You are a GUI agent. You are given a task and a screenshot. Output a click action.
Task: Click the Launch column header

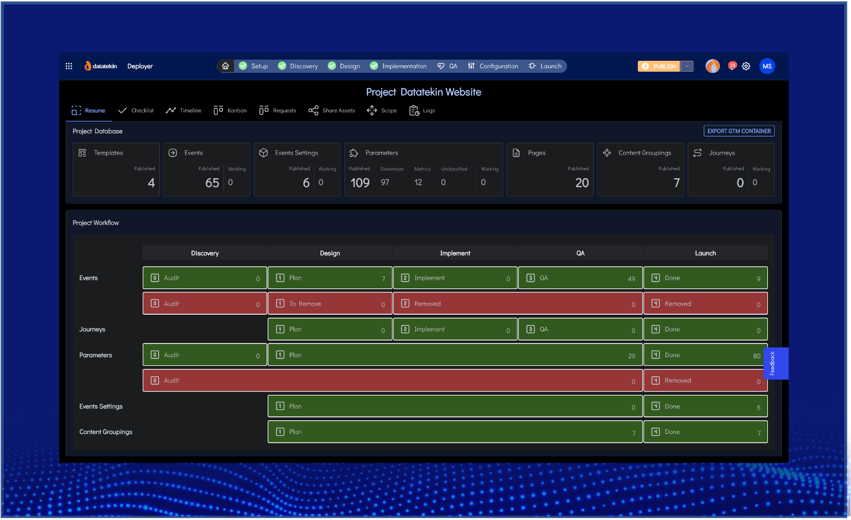point(705,253)
